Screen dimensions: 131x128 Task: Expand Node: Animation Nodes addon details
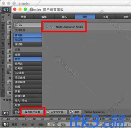click(47, 27)
